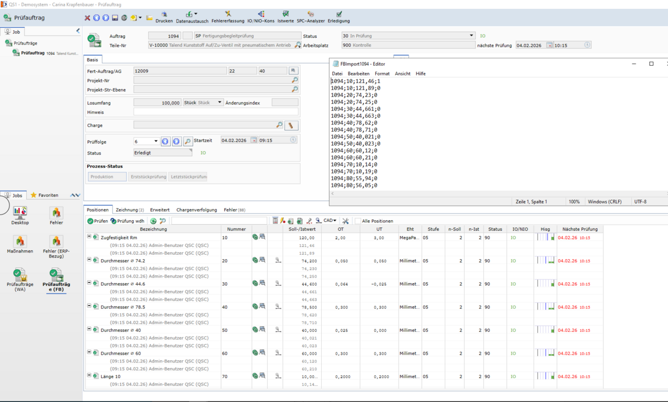Viewport: 668px width, 402px height.
Task: Click the refresh icon in top toolbar
Action: (124, 18)
